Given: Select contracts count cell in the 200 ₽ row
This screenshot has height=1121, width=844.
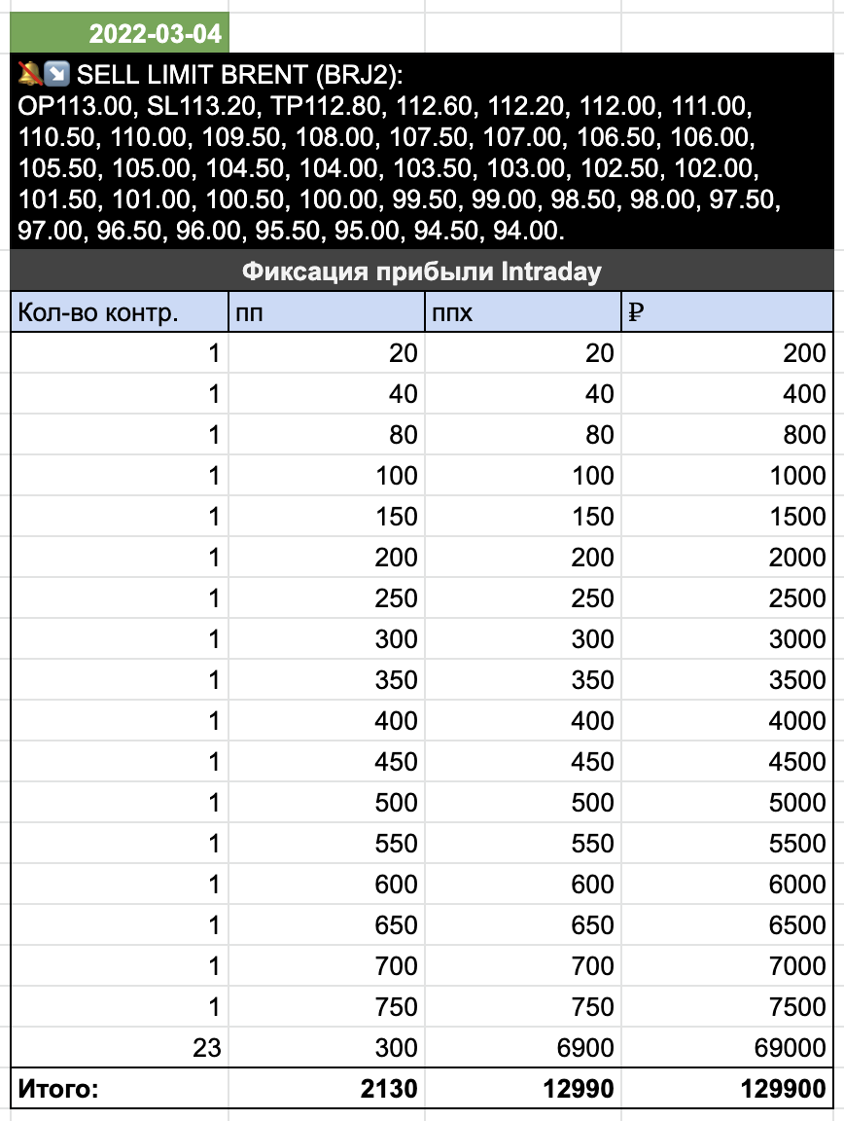Looking at the screenshot, I should tap(120, 352).
